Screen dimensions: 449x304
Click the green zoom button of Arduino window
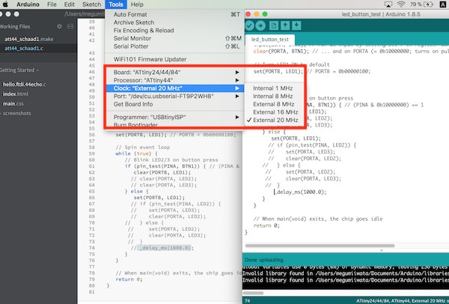coord(265,14)
